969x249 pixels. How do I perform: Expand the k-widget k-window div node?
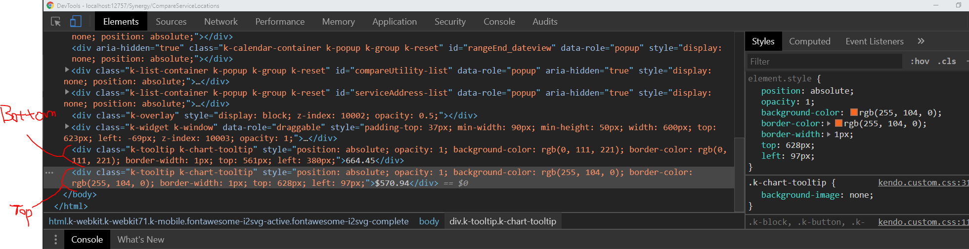click(x=67, y=127)
